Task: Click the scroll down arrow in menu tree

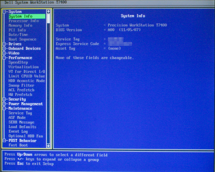Action: pos(48,145)
